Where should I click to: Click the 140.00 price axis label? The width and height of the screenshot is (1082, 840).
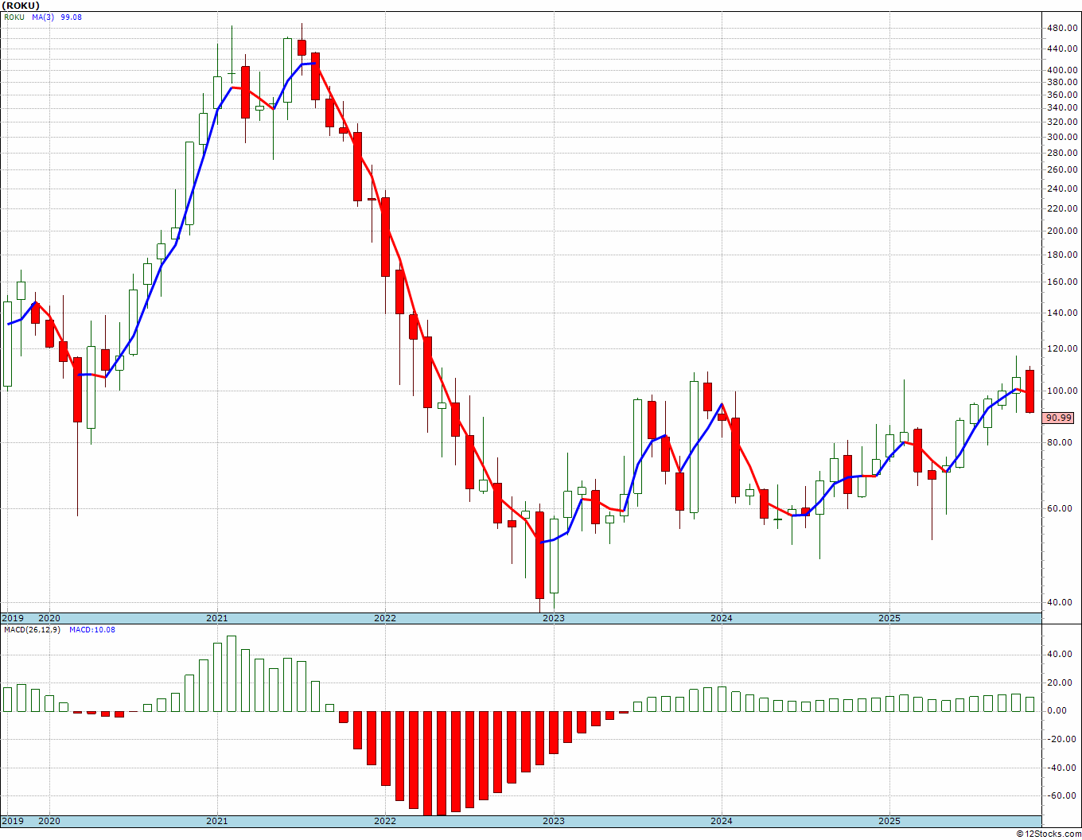(x=1064, y=313)
